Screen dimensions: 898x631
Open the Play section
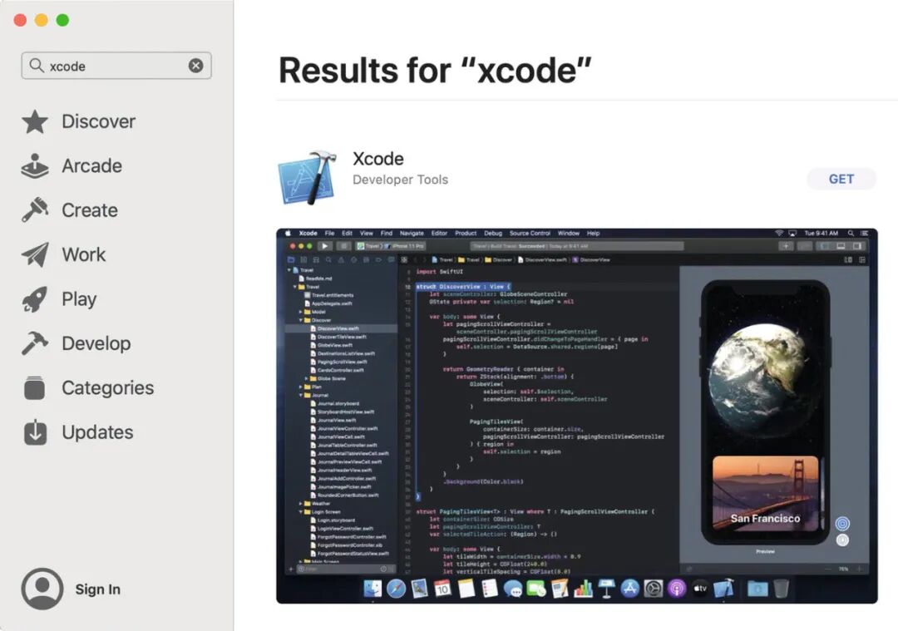pyautogui.click(x=60, y=299)
